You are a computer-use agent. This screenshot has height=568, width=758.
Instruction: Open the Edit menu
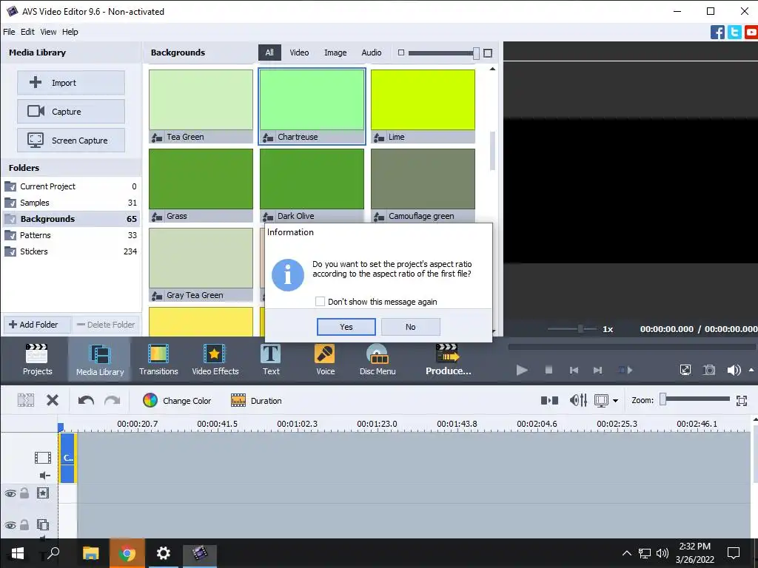[27, 32]
